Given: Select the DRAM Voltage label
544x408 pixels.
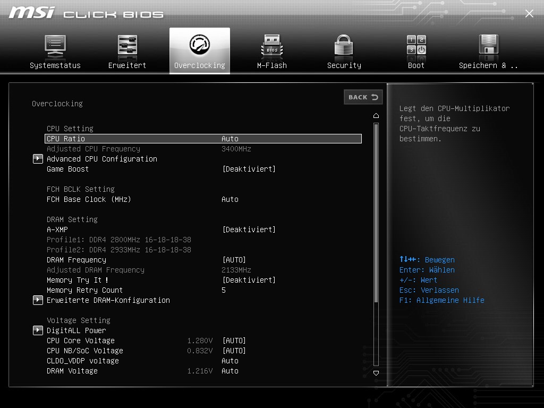Looking at the screenshot, I should (x=72, y=371).
